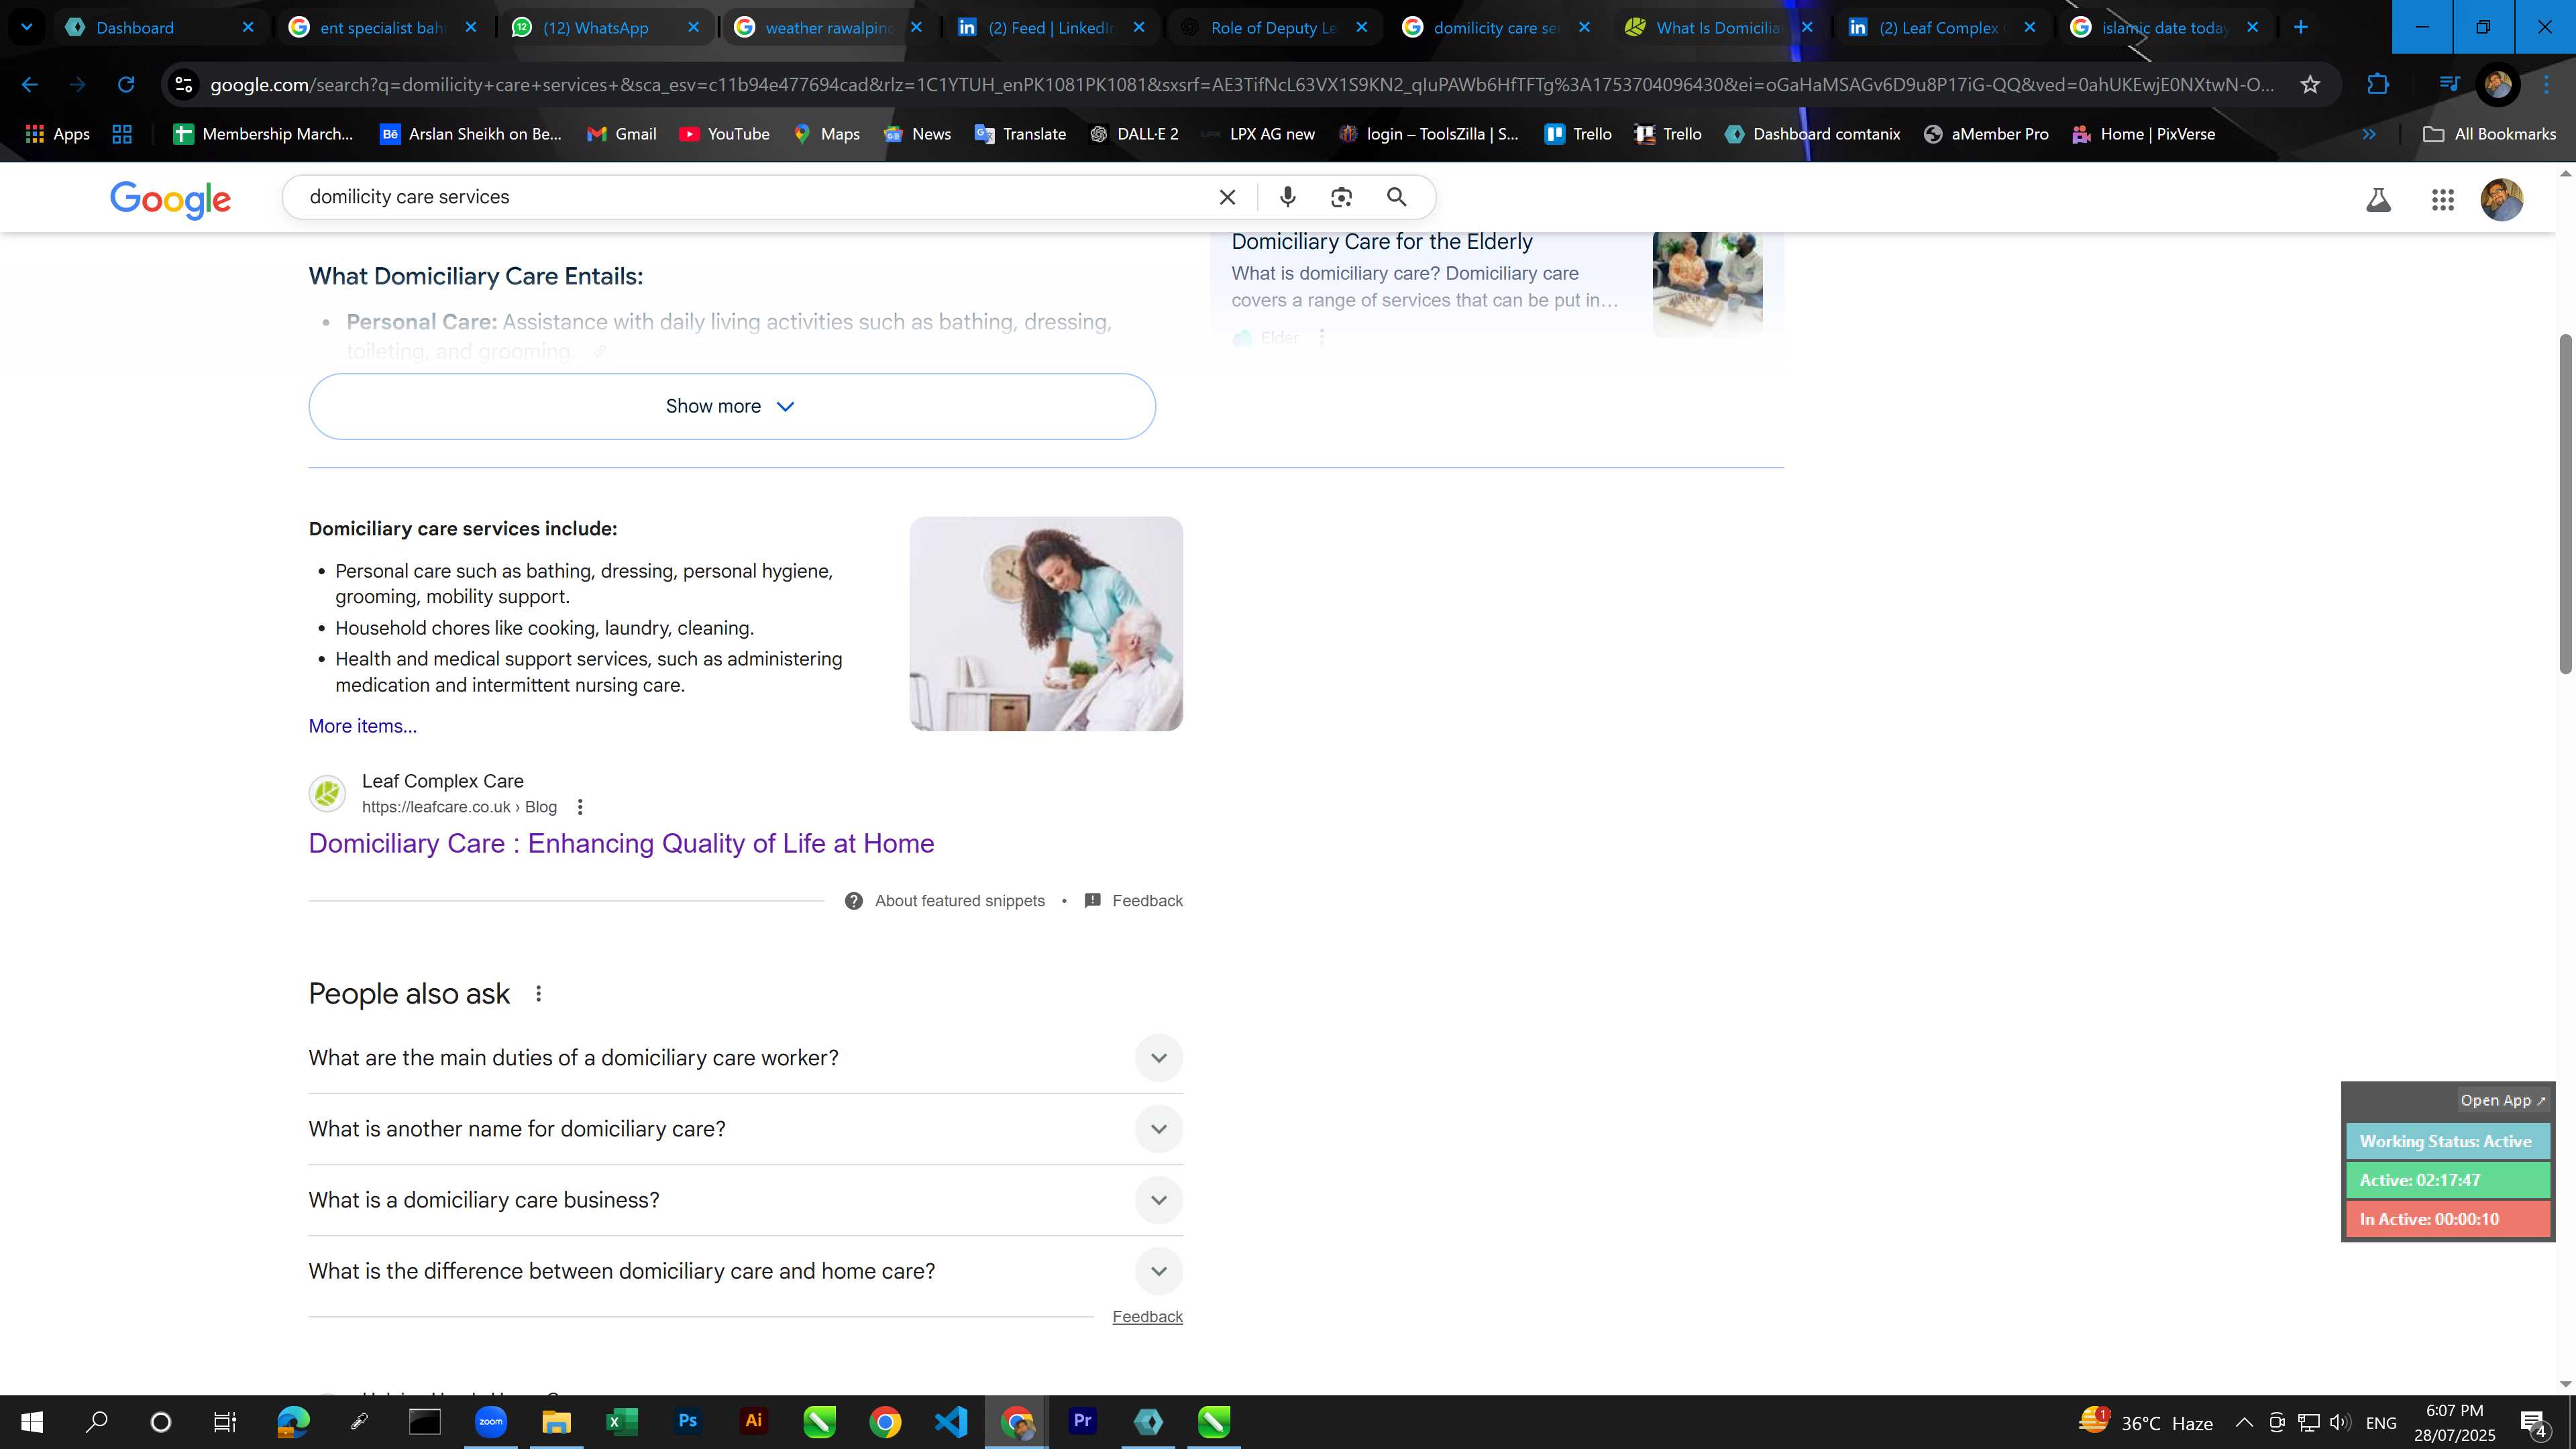The image size is (2576, 1449).
Task: Open Chrome extensions puzzle icon
Action: click(2379, 85)
